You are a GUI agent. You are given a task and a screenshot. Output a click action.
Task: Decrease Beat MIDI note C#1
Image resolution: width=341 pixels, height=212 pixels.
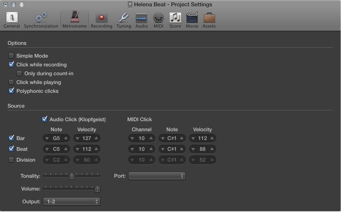point(162,149)
